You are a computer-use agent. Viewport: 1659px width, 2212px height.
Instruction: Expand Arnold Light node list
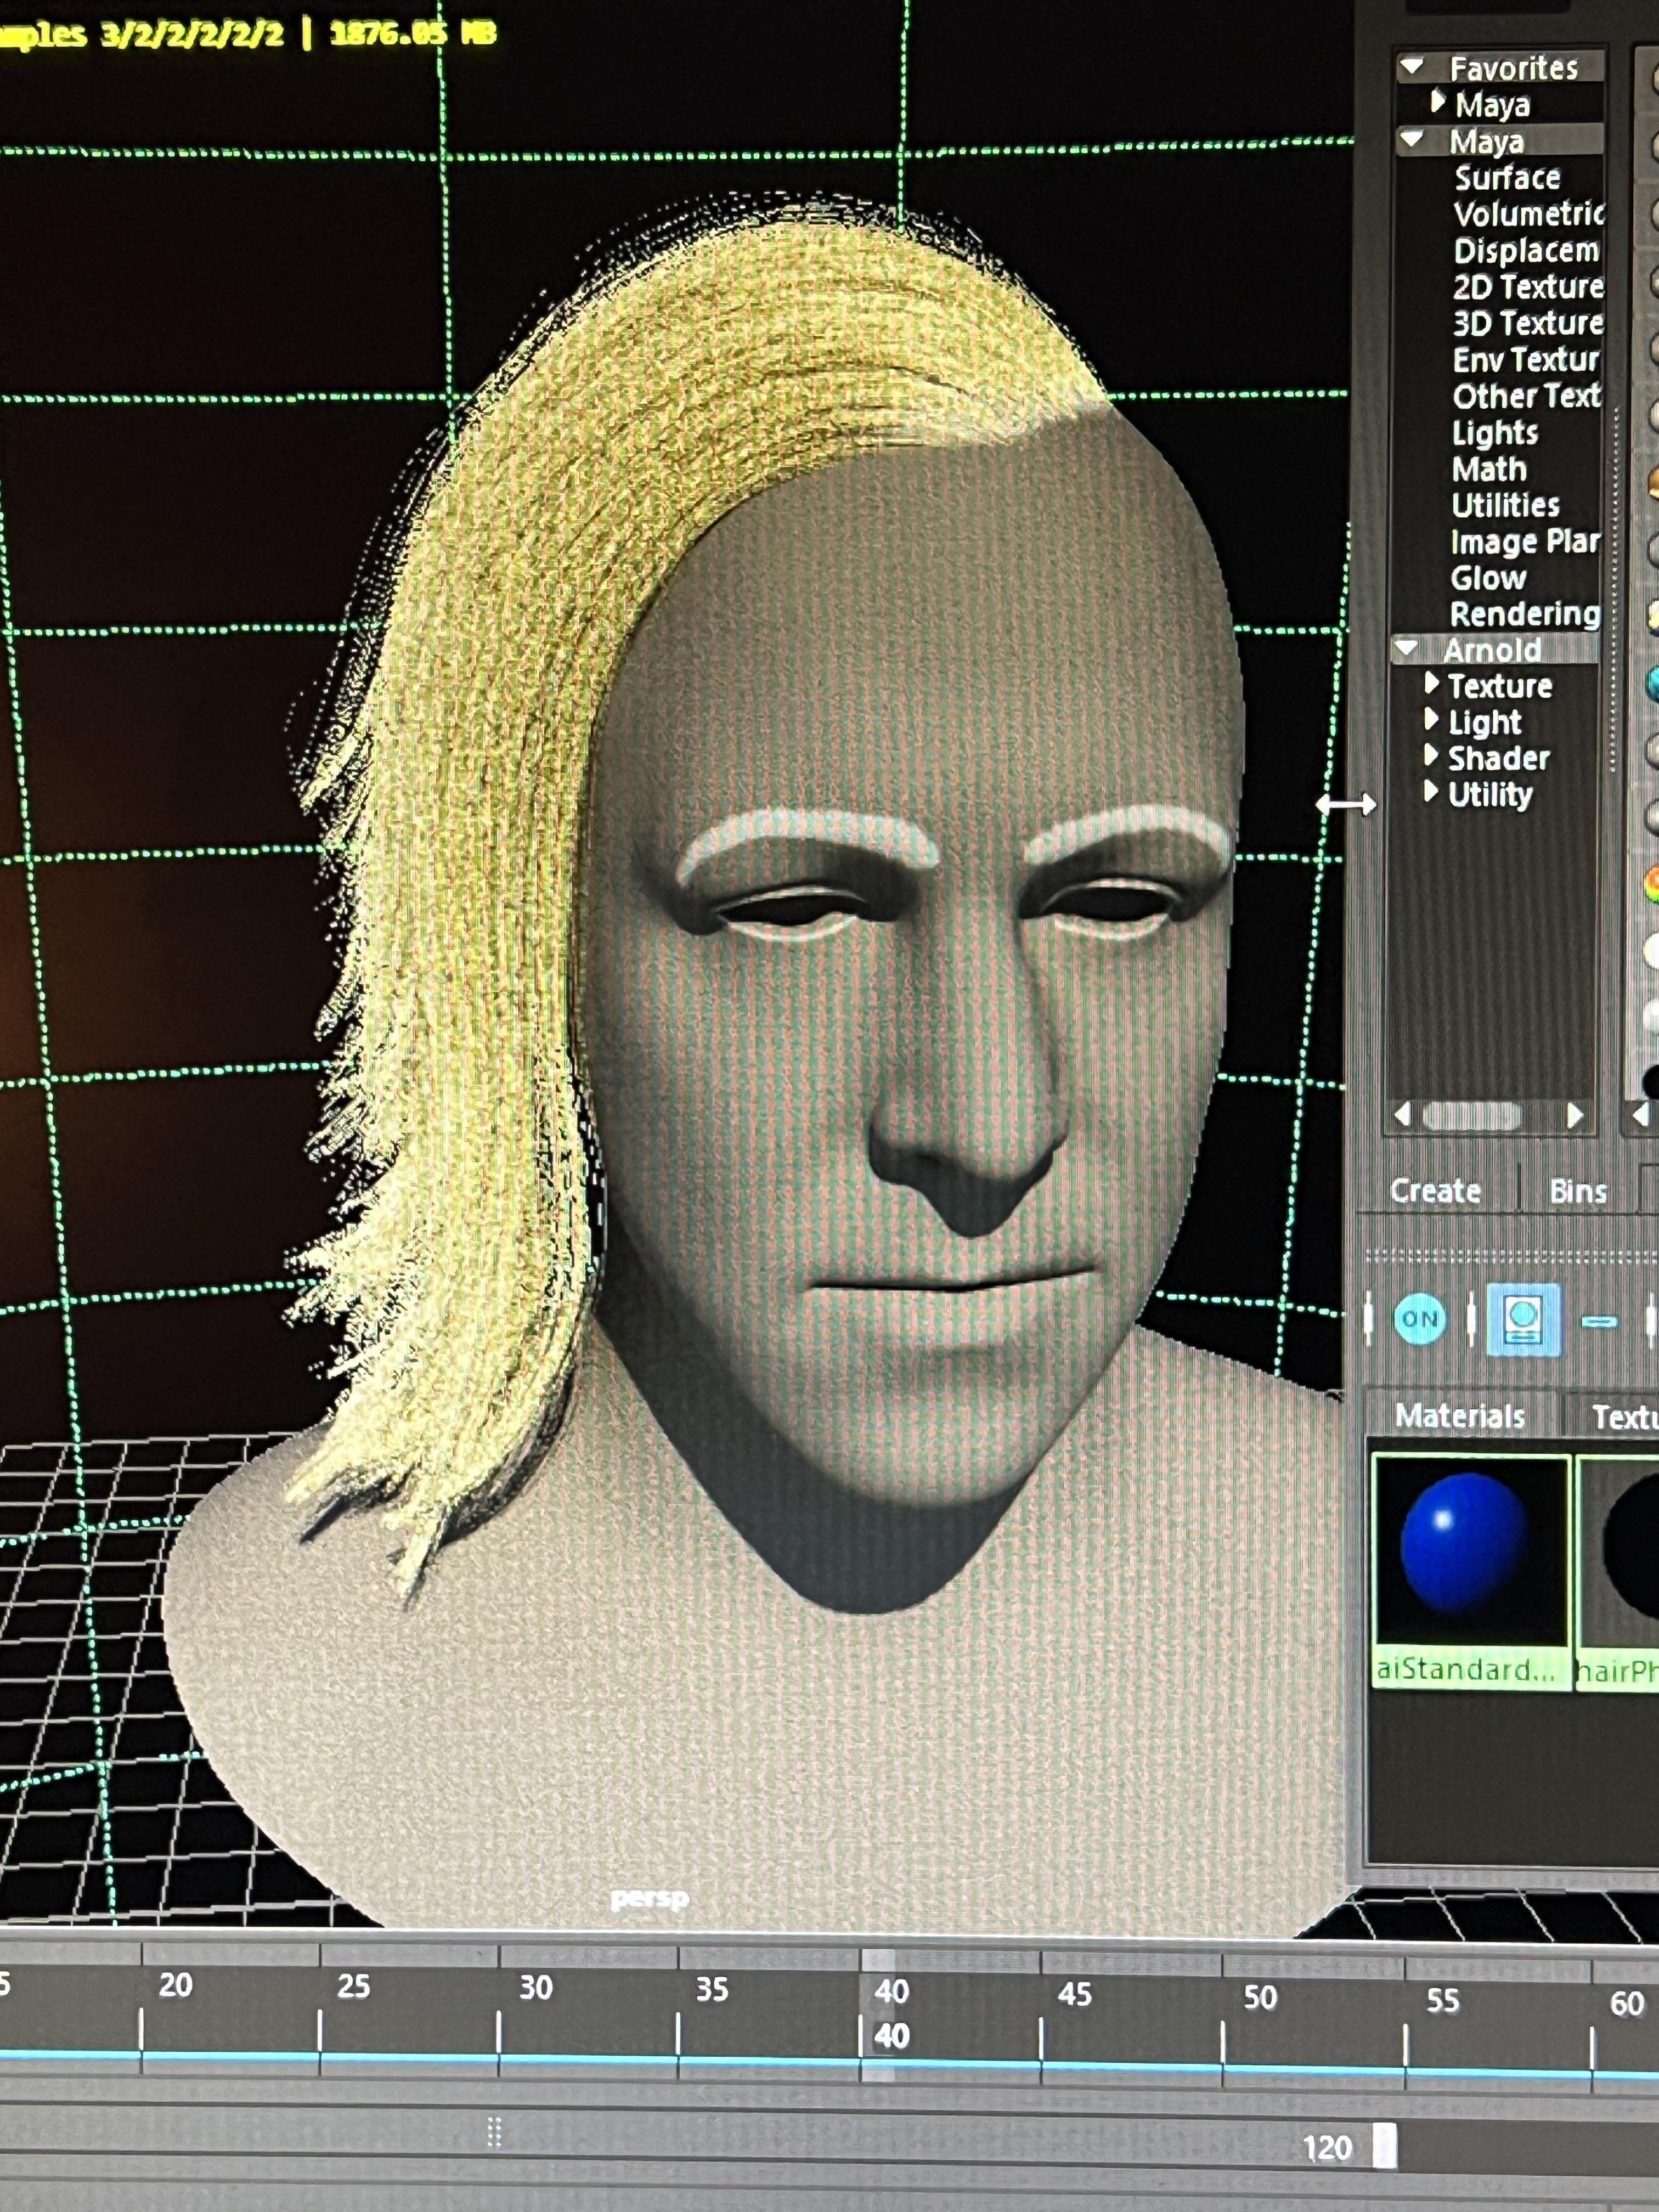(x=1431, y=720)
